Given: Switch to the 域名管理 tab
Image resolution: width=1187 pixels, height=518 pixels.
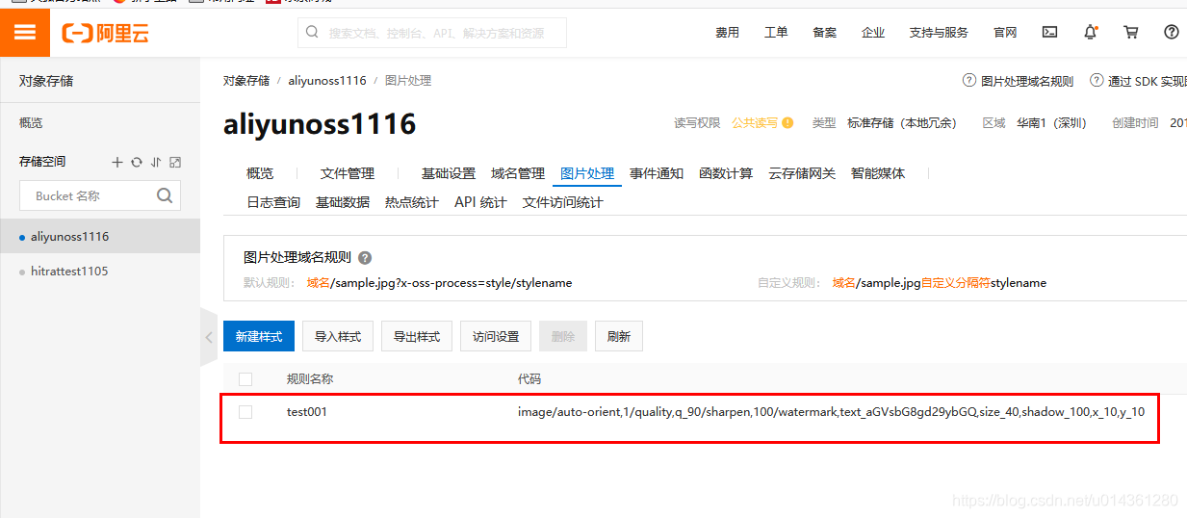Looking at the screenshot, I should (x=518, y=173).
